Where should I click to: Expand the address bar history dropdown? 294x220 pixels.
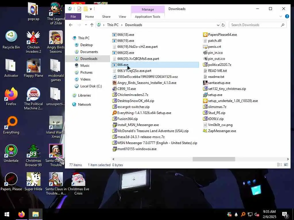(x=218, y=25)
